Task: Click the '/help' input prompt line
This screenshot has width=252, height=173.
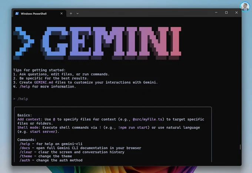Action: (21, 99)
